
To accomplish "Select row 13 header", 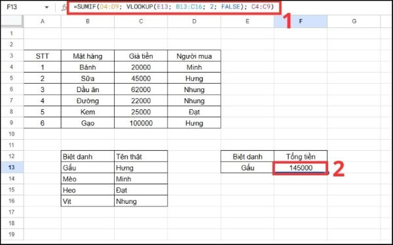I will pos(12,167).
